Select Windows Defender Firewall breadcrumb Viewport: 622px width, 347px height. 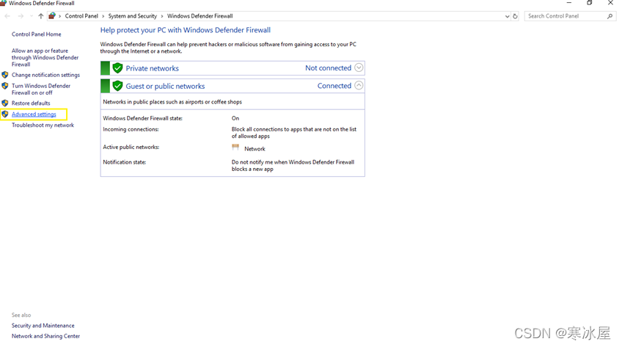tap(200, 16)
